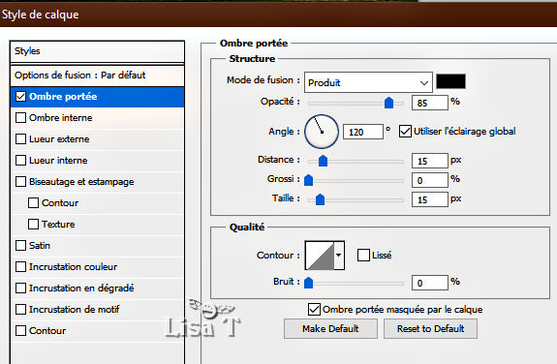This screenshot has height=364, width=557.
Task: Select the Texture row label
Action: pos(58,224)
